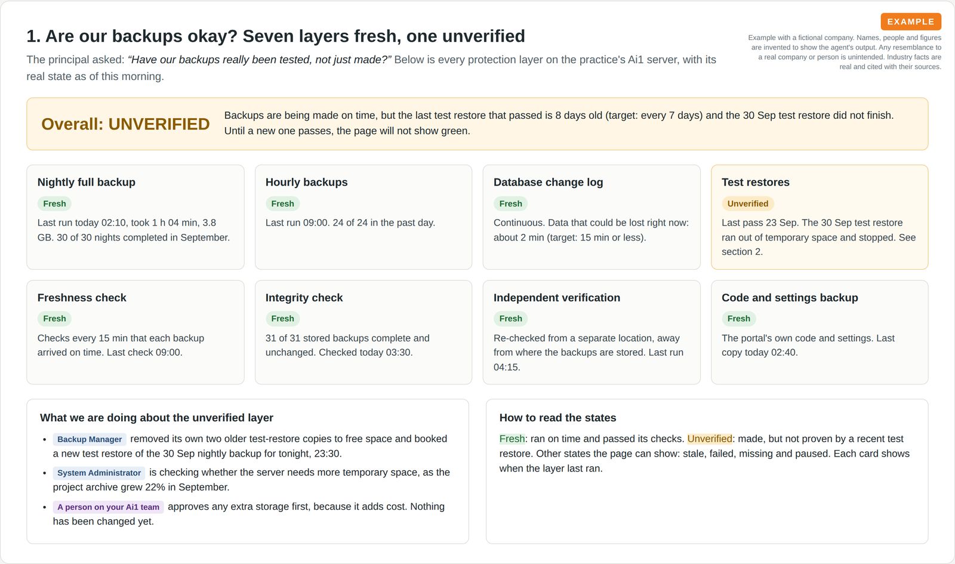The width and height of the screenshot is (955, 564).
Task: Select 'What we are doing about the unverified layer'
Action: pos(156,418)
